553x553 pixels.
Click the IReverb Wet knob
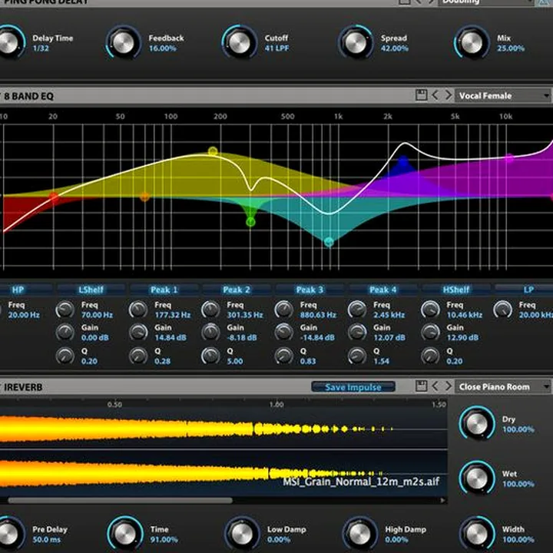pos(477,478)
